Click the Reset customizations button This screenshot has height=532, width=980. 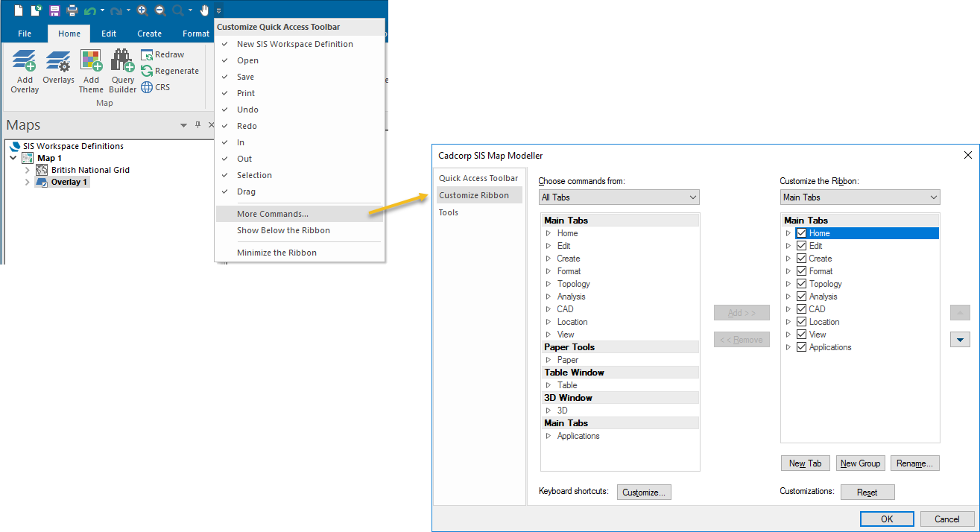click(867, 493)
